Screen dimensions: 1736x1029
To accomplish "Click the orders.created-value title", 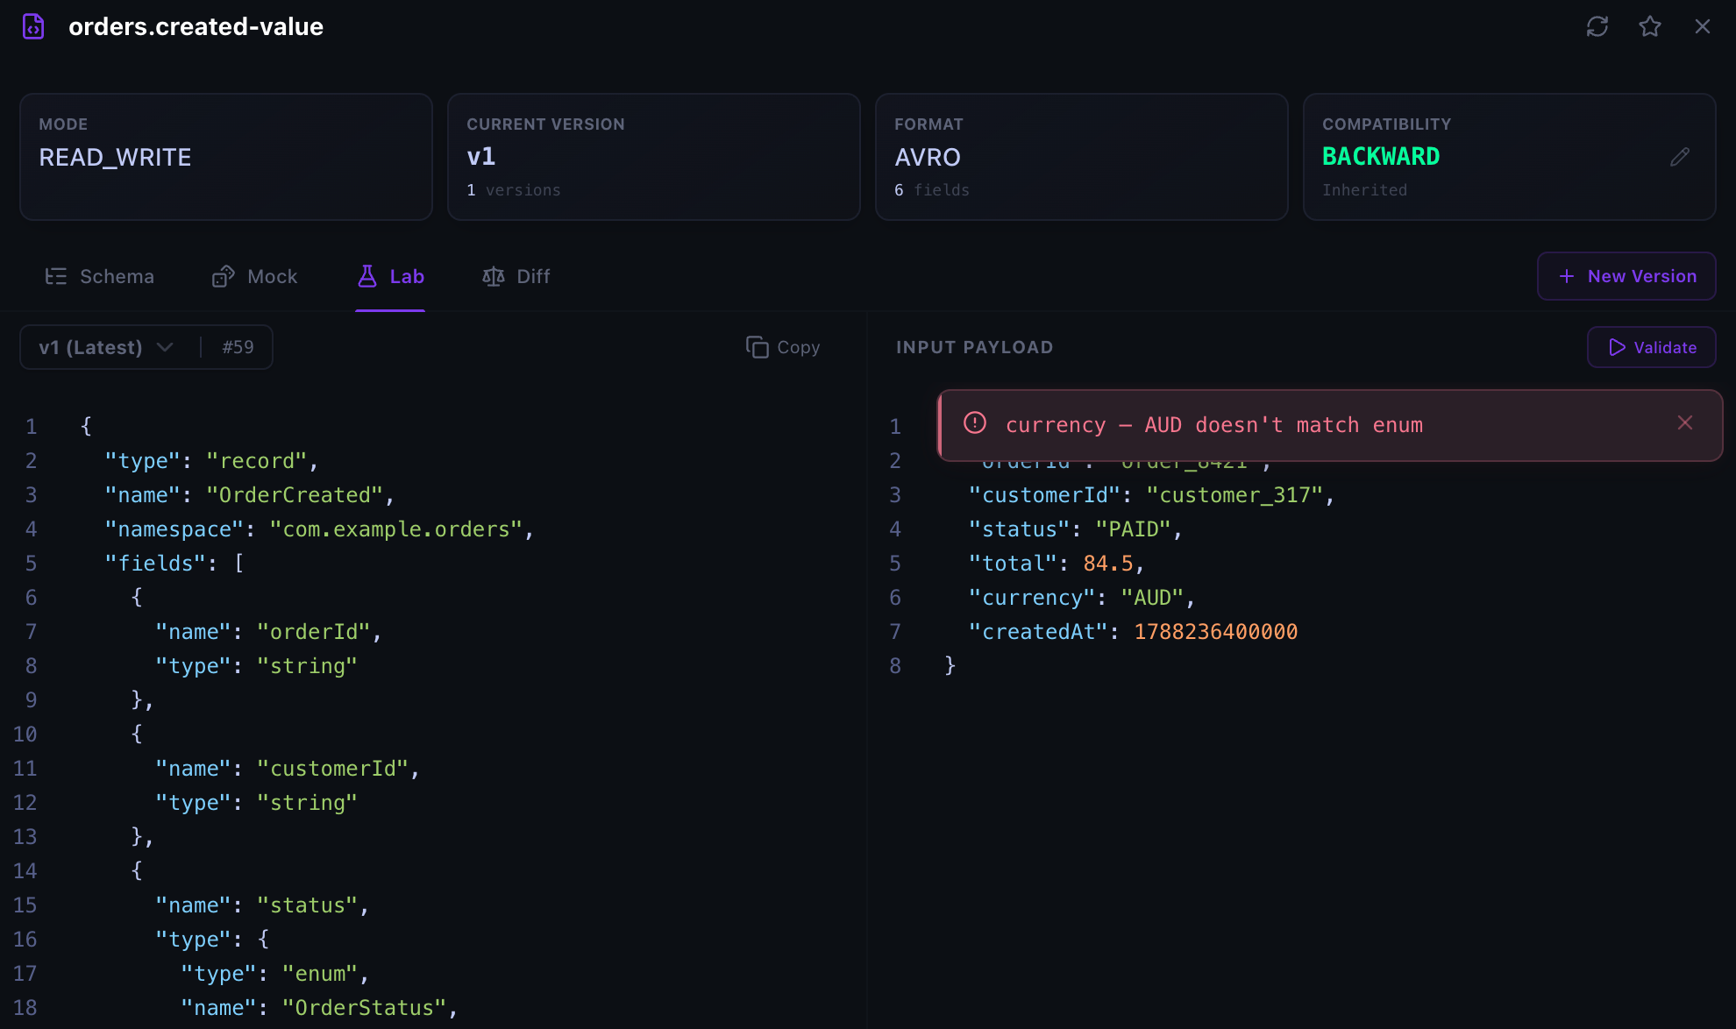I will coord(196,26).
